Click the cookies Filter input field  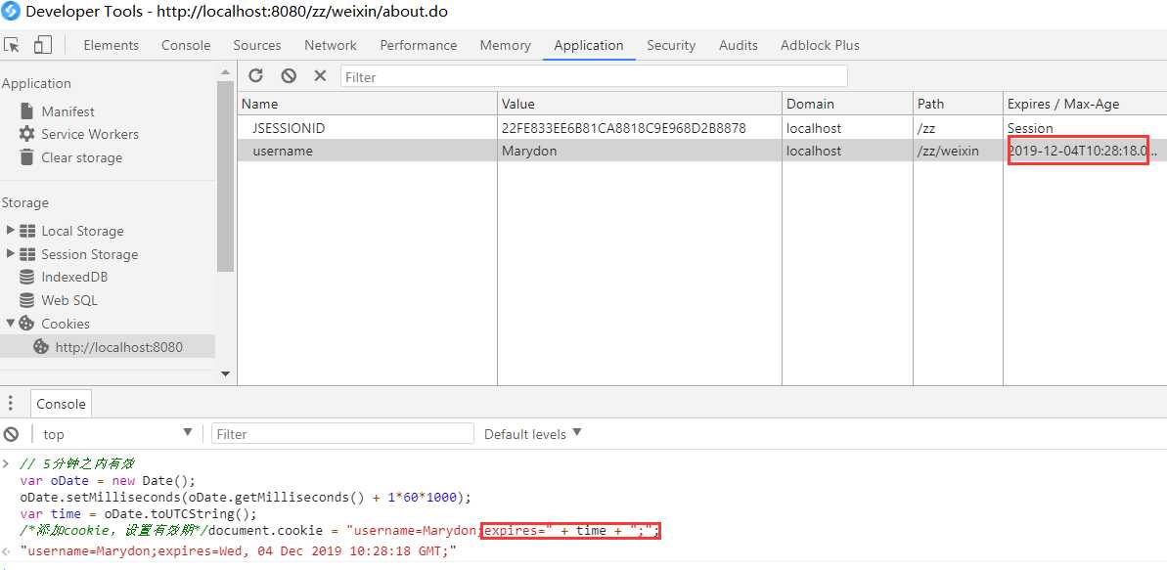pos(594,76)
